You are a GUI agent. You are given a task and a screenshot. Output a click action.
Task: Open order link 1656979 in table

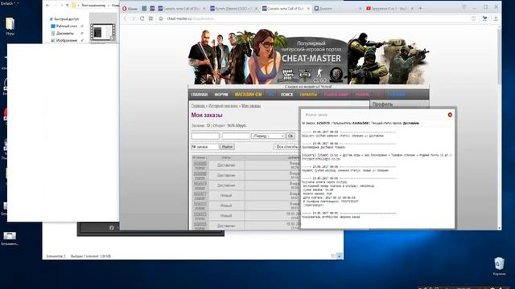click(x=200, y=184)
